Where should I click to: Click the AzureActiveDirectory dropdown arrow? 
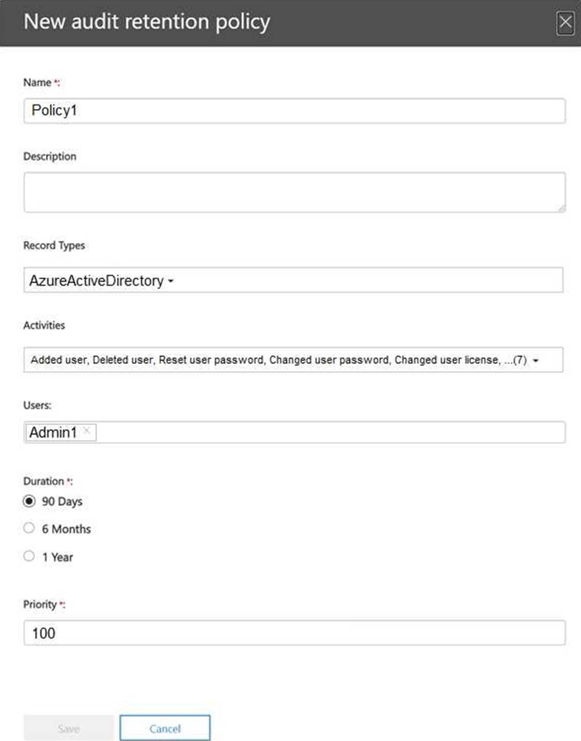tap(171, 281)
